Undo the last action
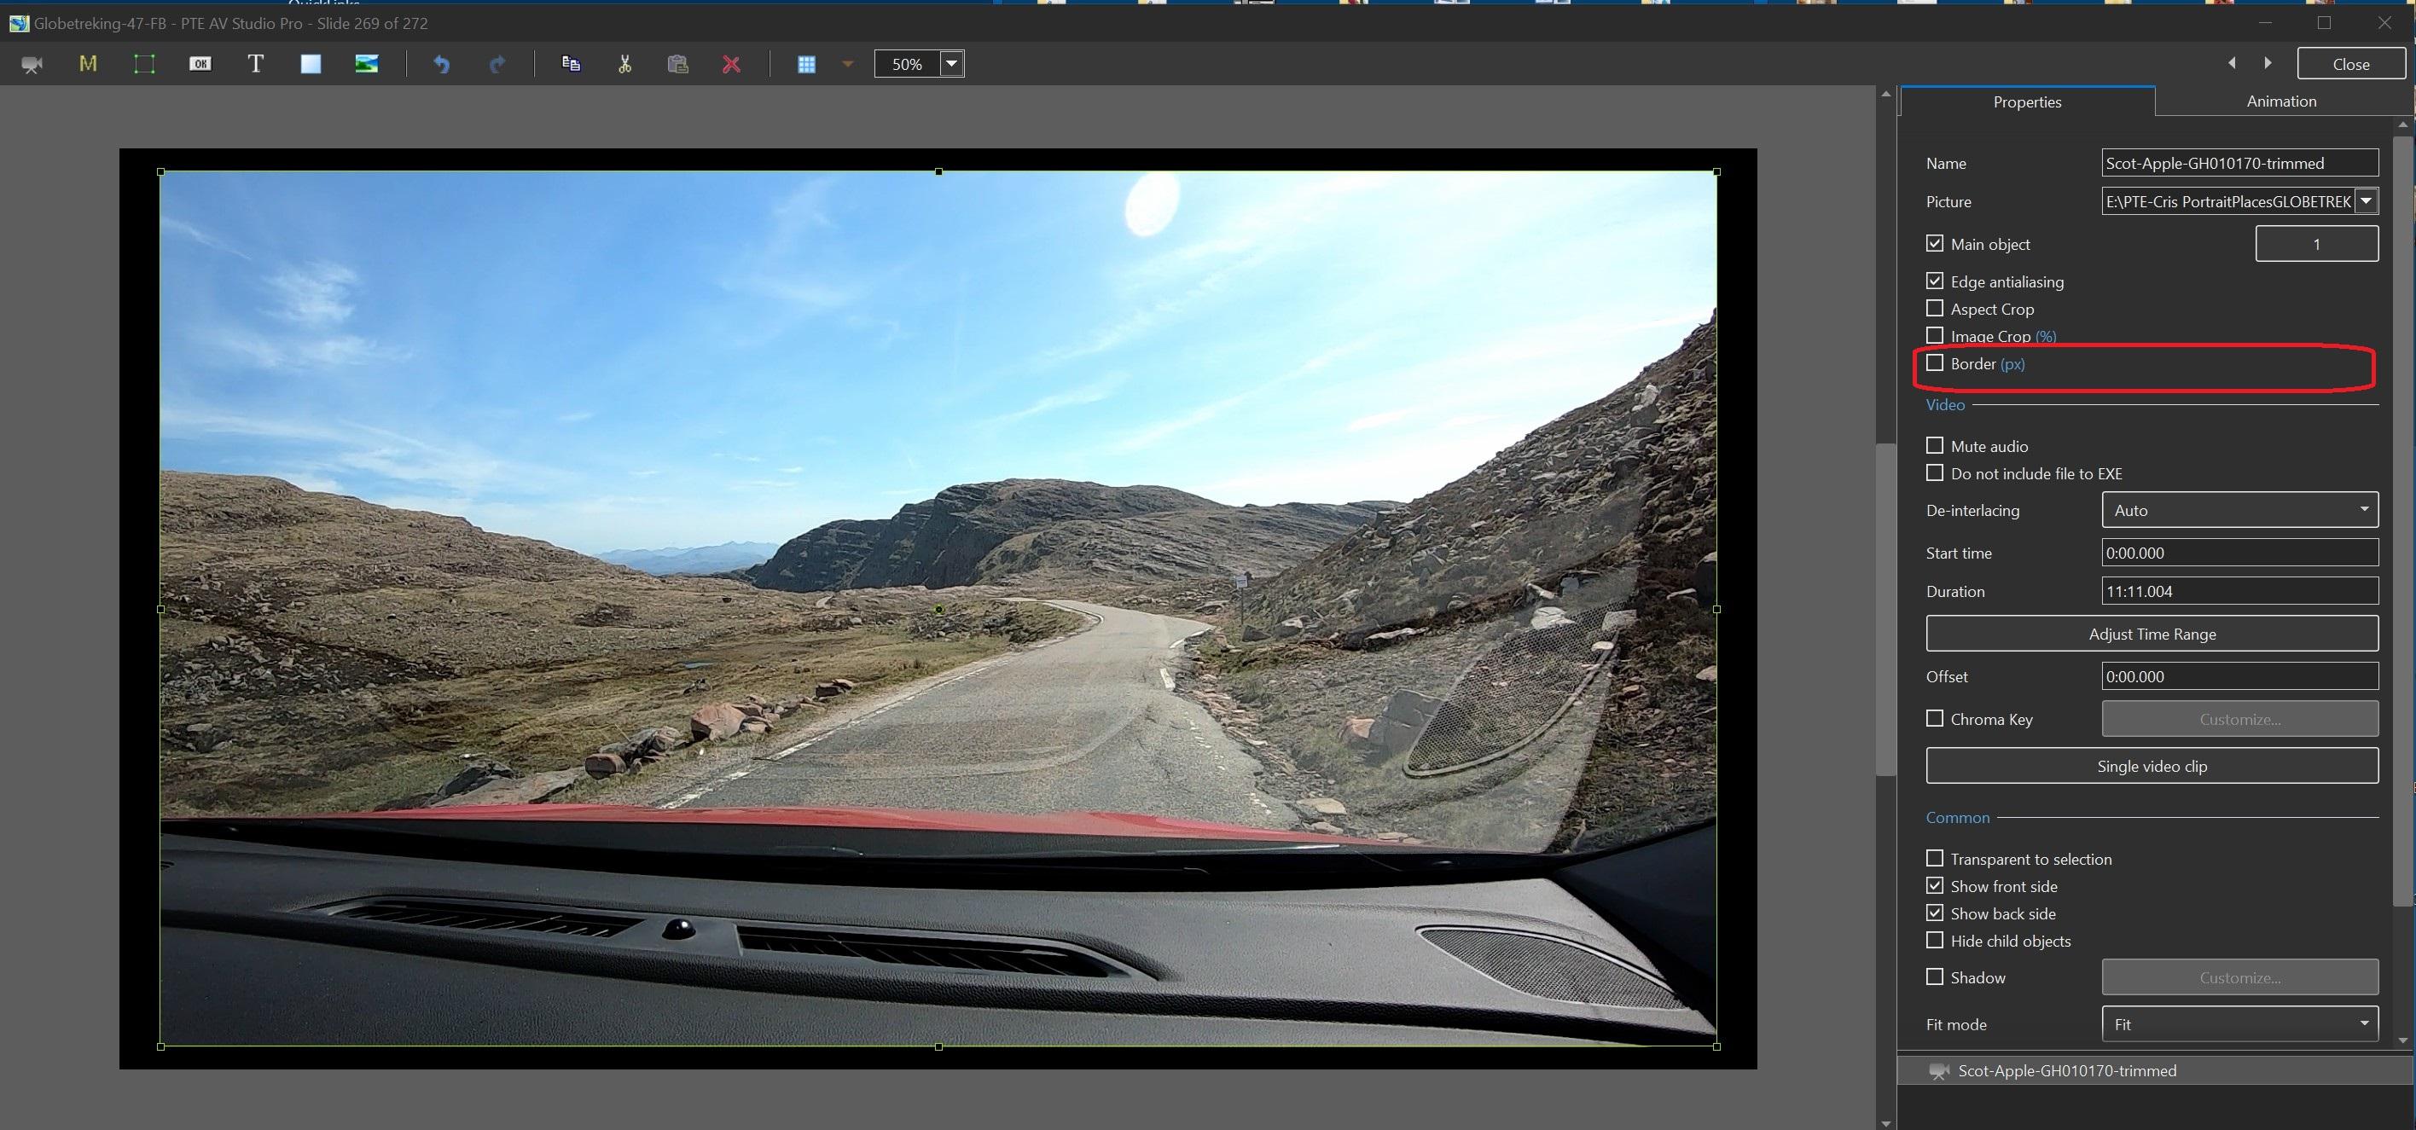2416x1130 pixels. 442,64
